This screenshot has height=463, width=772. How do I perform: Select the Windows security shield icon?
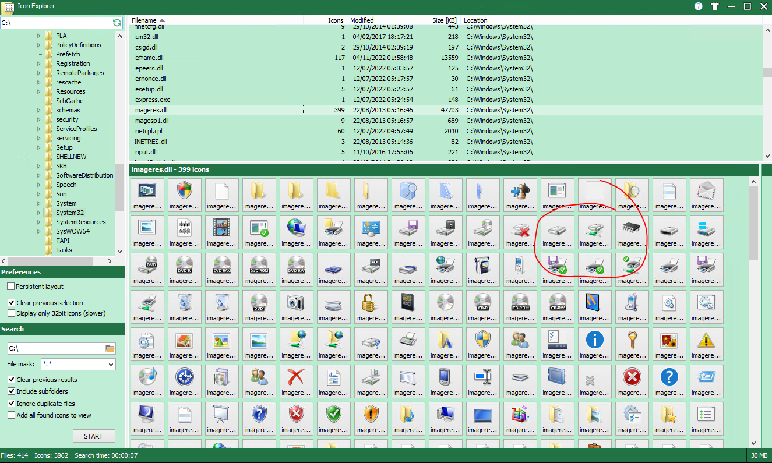[x=184, y=195]
